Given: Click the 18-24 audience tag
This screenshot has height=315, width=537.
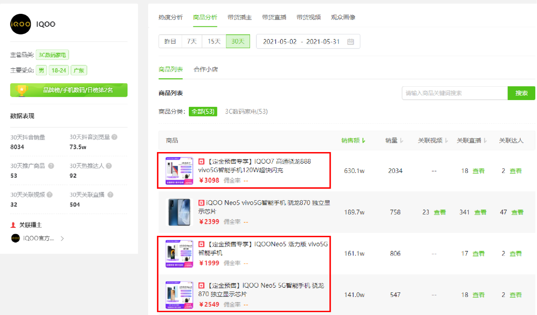Looking at the screenshot, I should click(59, 70).
